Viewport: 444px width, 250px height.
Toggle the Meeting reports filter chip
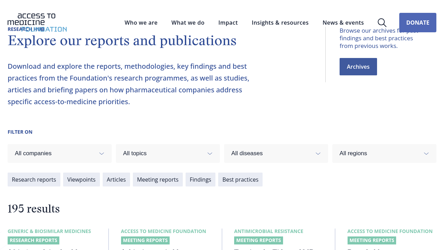[158, 180]
